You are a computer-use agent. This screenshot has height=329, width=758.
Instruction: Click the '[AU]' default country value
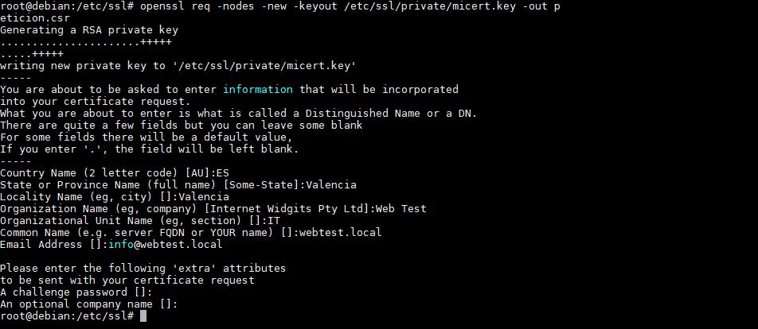(197, 172)
